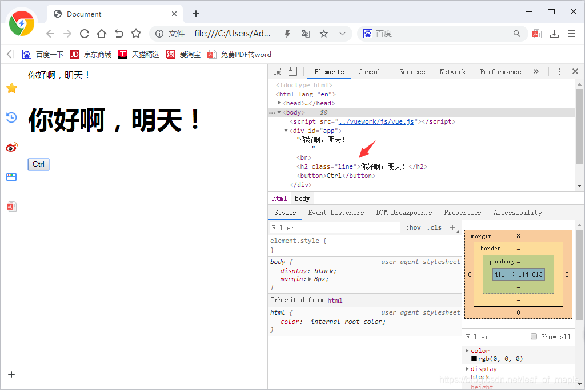This screenshot has height=390, width=585.
Task: Switch to the Console panel tab
Action: (371, 72)
